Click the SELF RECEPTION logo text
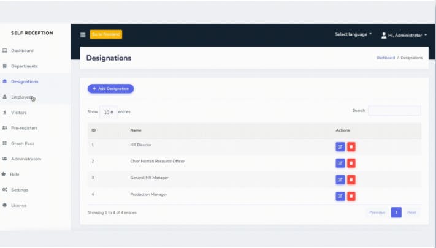The height and width of the screenshot is (248, 436). (32, 33)
